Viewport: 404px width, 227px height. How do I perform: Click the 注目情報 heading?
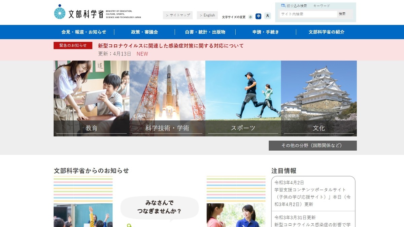tap(284, 171)
